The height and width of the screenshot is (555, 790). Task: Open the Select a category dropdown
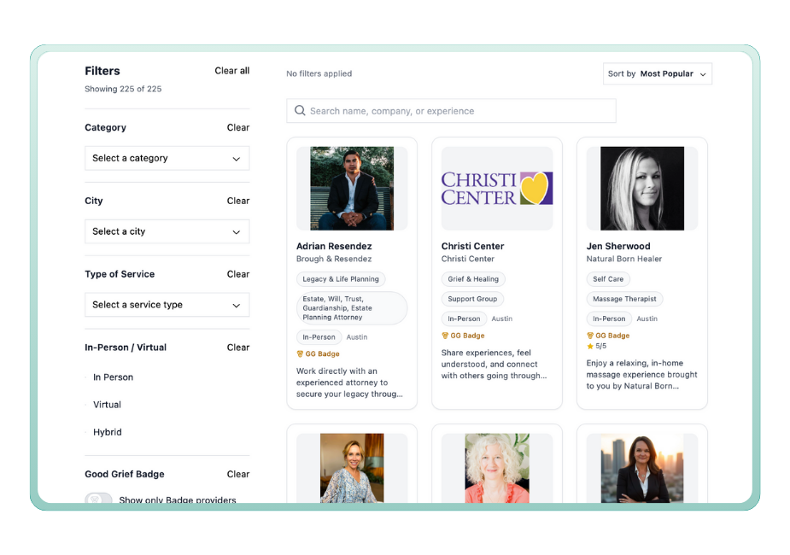point(167,158)
